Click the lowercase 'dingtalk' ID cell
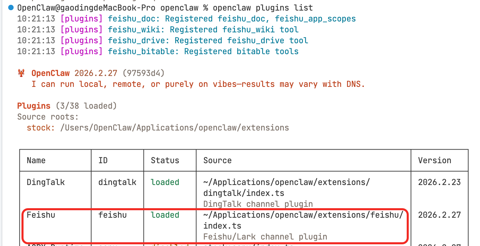Image resolution: width=480 pixels, height=246 pixels. coord(117,182)
